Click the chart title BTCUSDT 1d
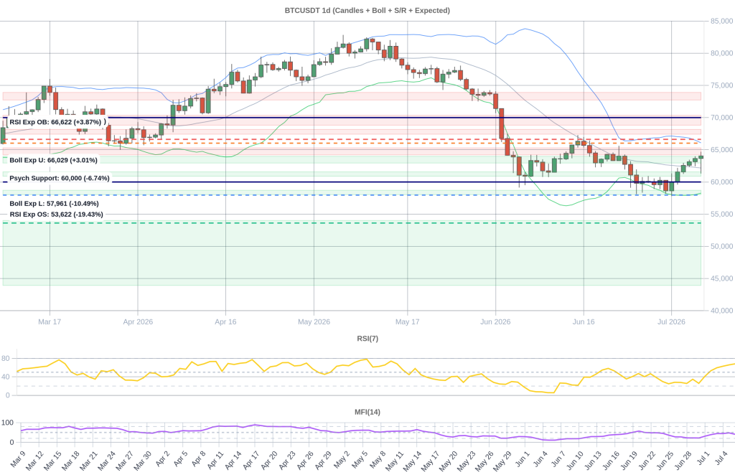The image size is (735, 475). click(x=367, y=10)
